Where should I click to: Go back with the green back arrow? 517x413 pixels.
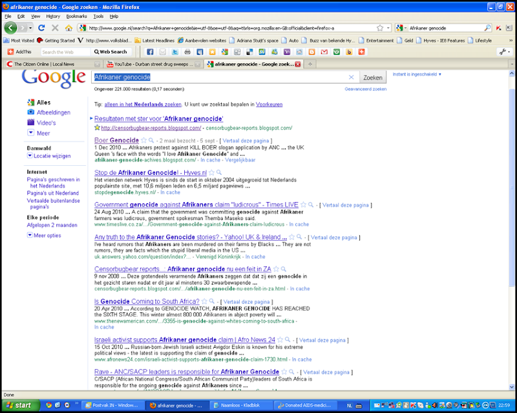(10, 28)
